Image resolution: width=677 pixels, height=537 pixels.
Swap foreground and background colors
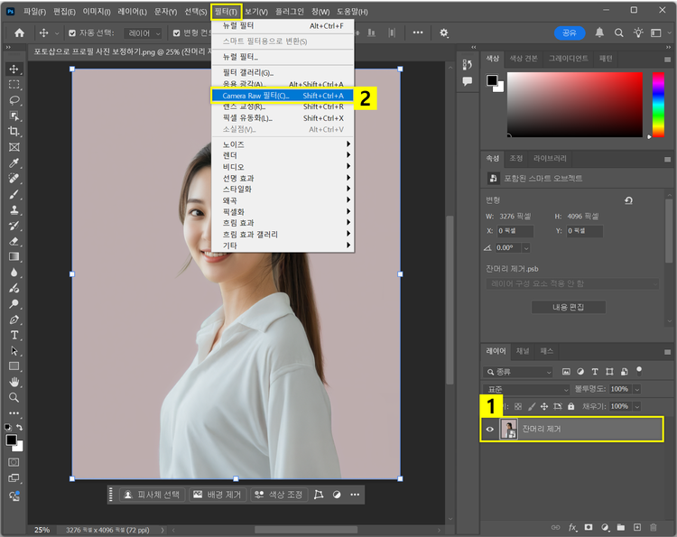[20, 427]
